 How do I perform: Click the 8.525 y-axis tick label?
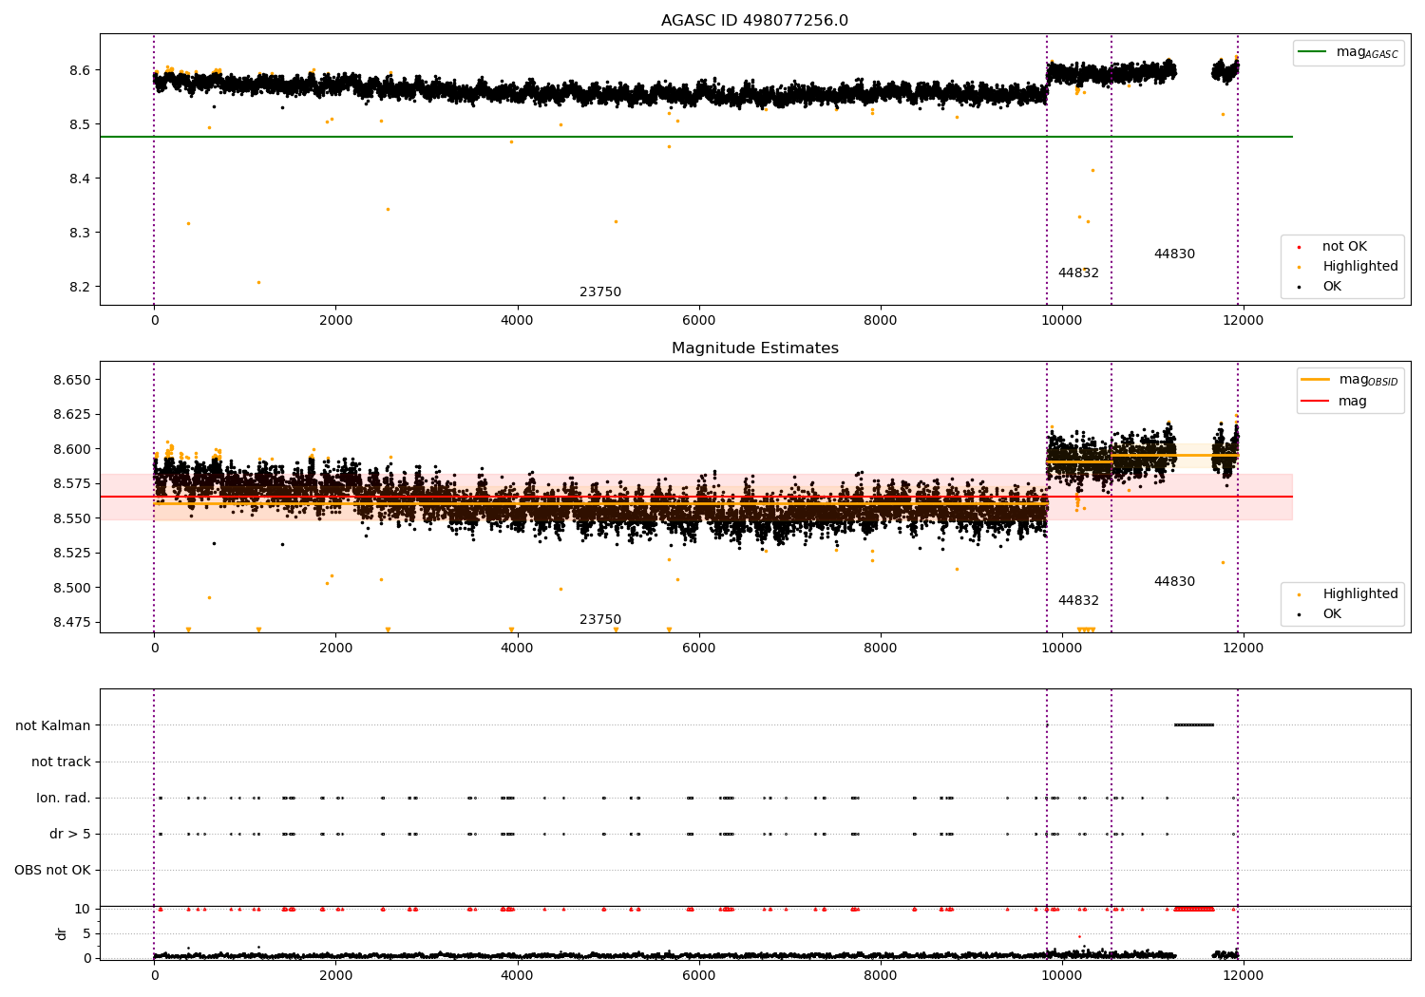(73, 553)
